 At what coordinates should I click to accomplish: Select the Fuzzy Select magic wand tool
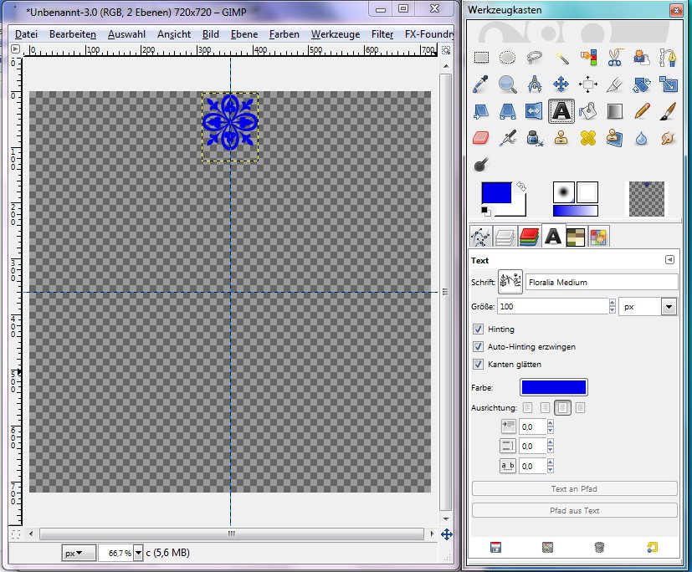[x=561, y=58]
